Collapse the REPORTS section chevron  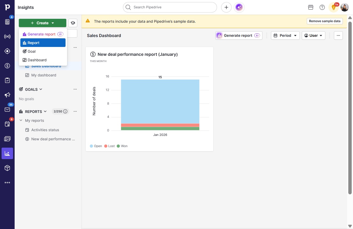click(x=45, y=111)
